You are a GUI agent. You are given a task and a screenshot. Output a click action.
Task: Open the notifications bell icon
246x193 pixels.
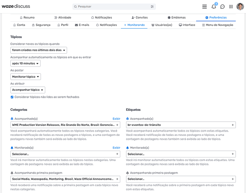[214, 7]
